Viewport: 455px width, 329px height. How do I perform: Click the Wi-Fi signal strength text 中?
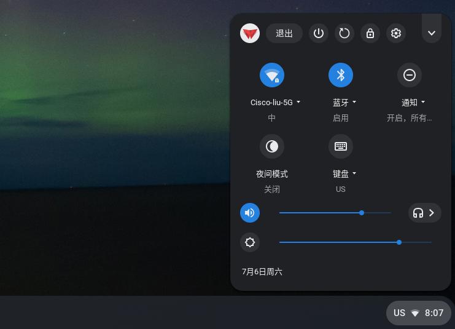(271, 117)
